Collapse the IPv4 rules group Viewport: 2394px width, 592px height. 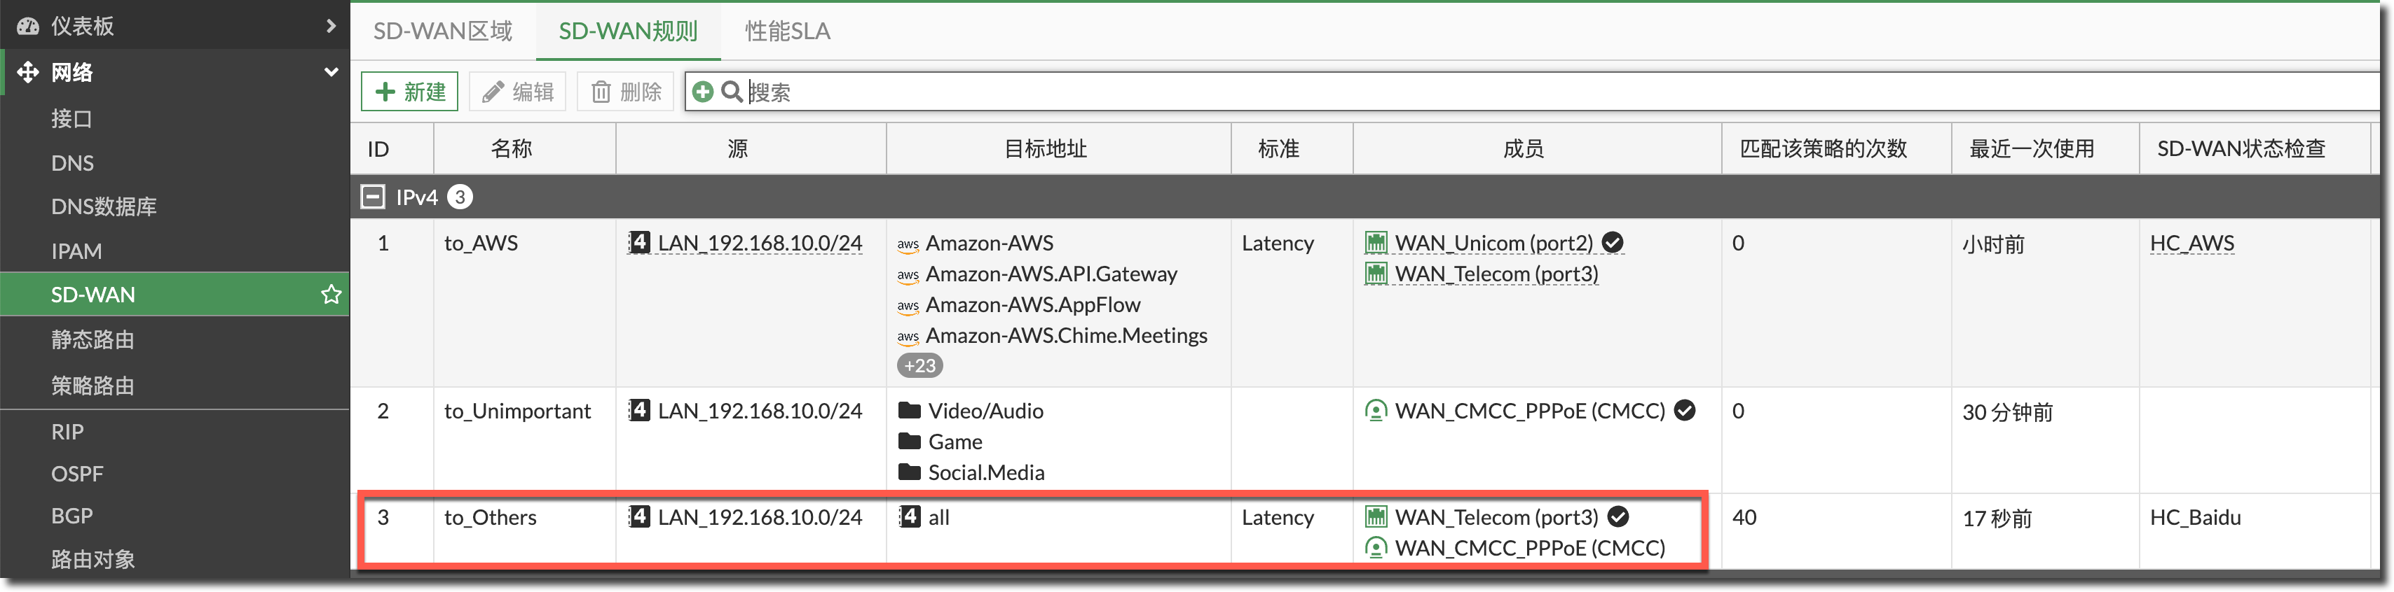tap(373, 197)
